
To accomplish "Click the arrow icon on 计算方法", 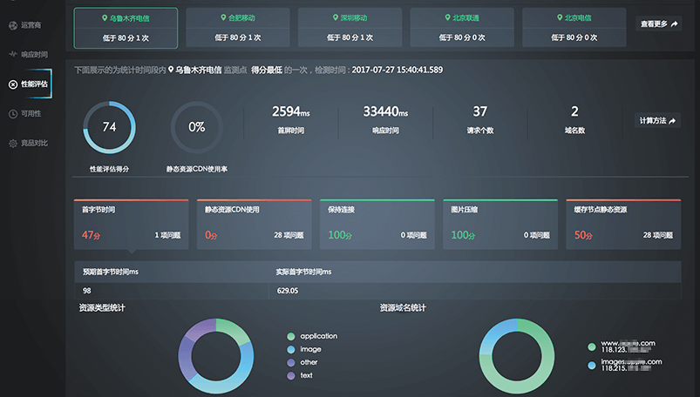I will 673,121.
